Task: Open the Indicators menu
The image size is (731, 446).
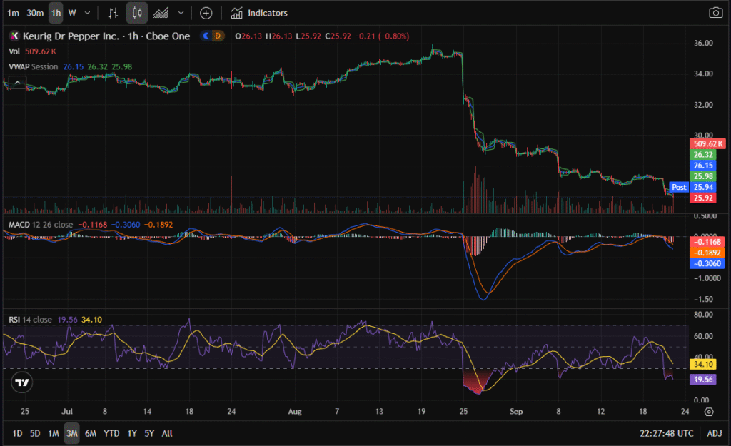Action: [x=259, y=13]
